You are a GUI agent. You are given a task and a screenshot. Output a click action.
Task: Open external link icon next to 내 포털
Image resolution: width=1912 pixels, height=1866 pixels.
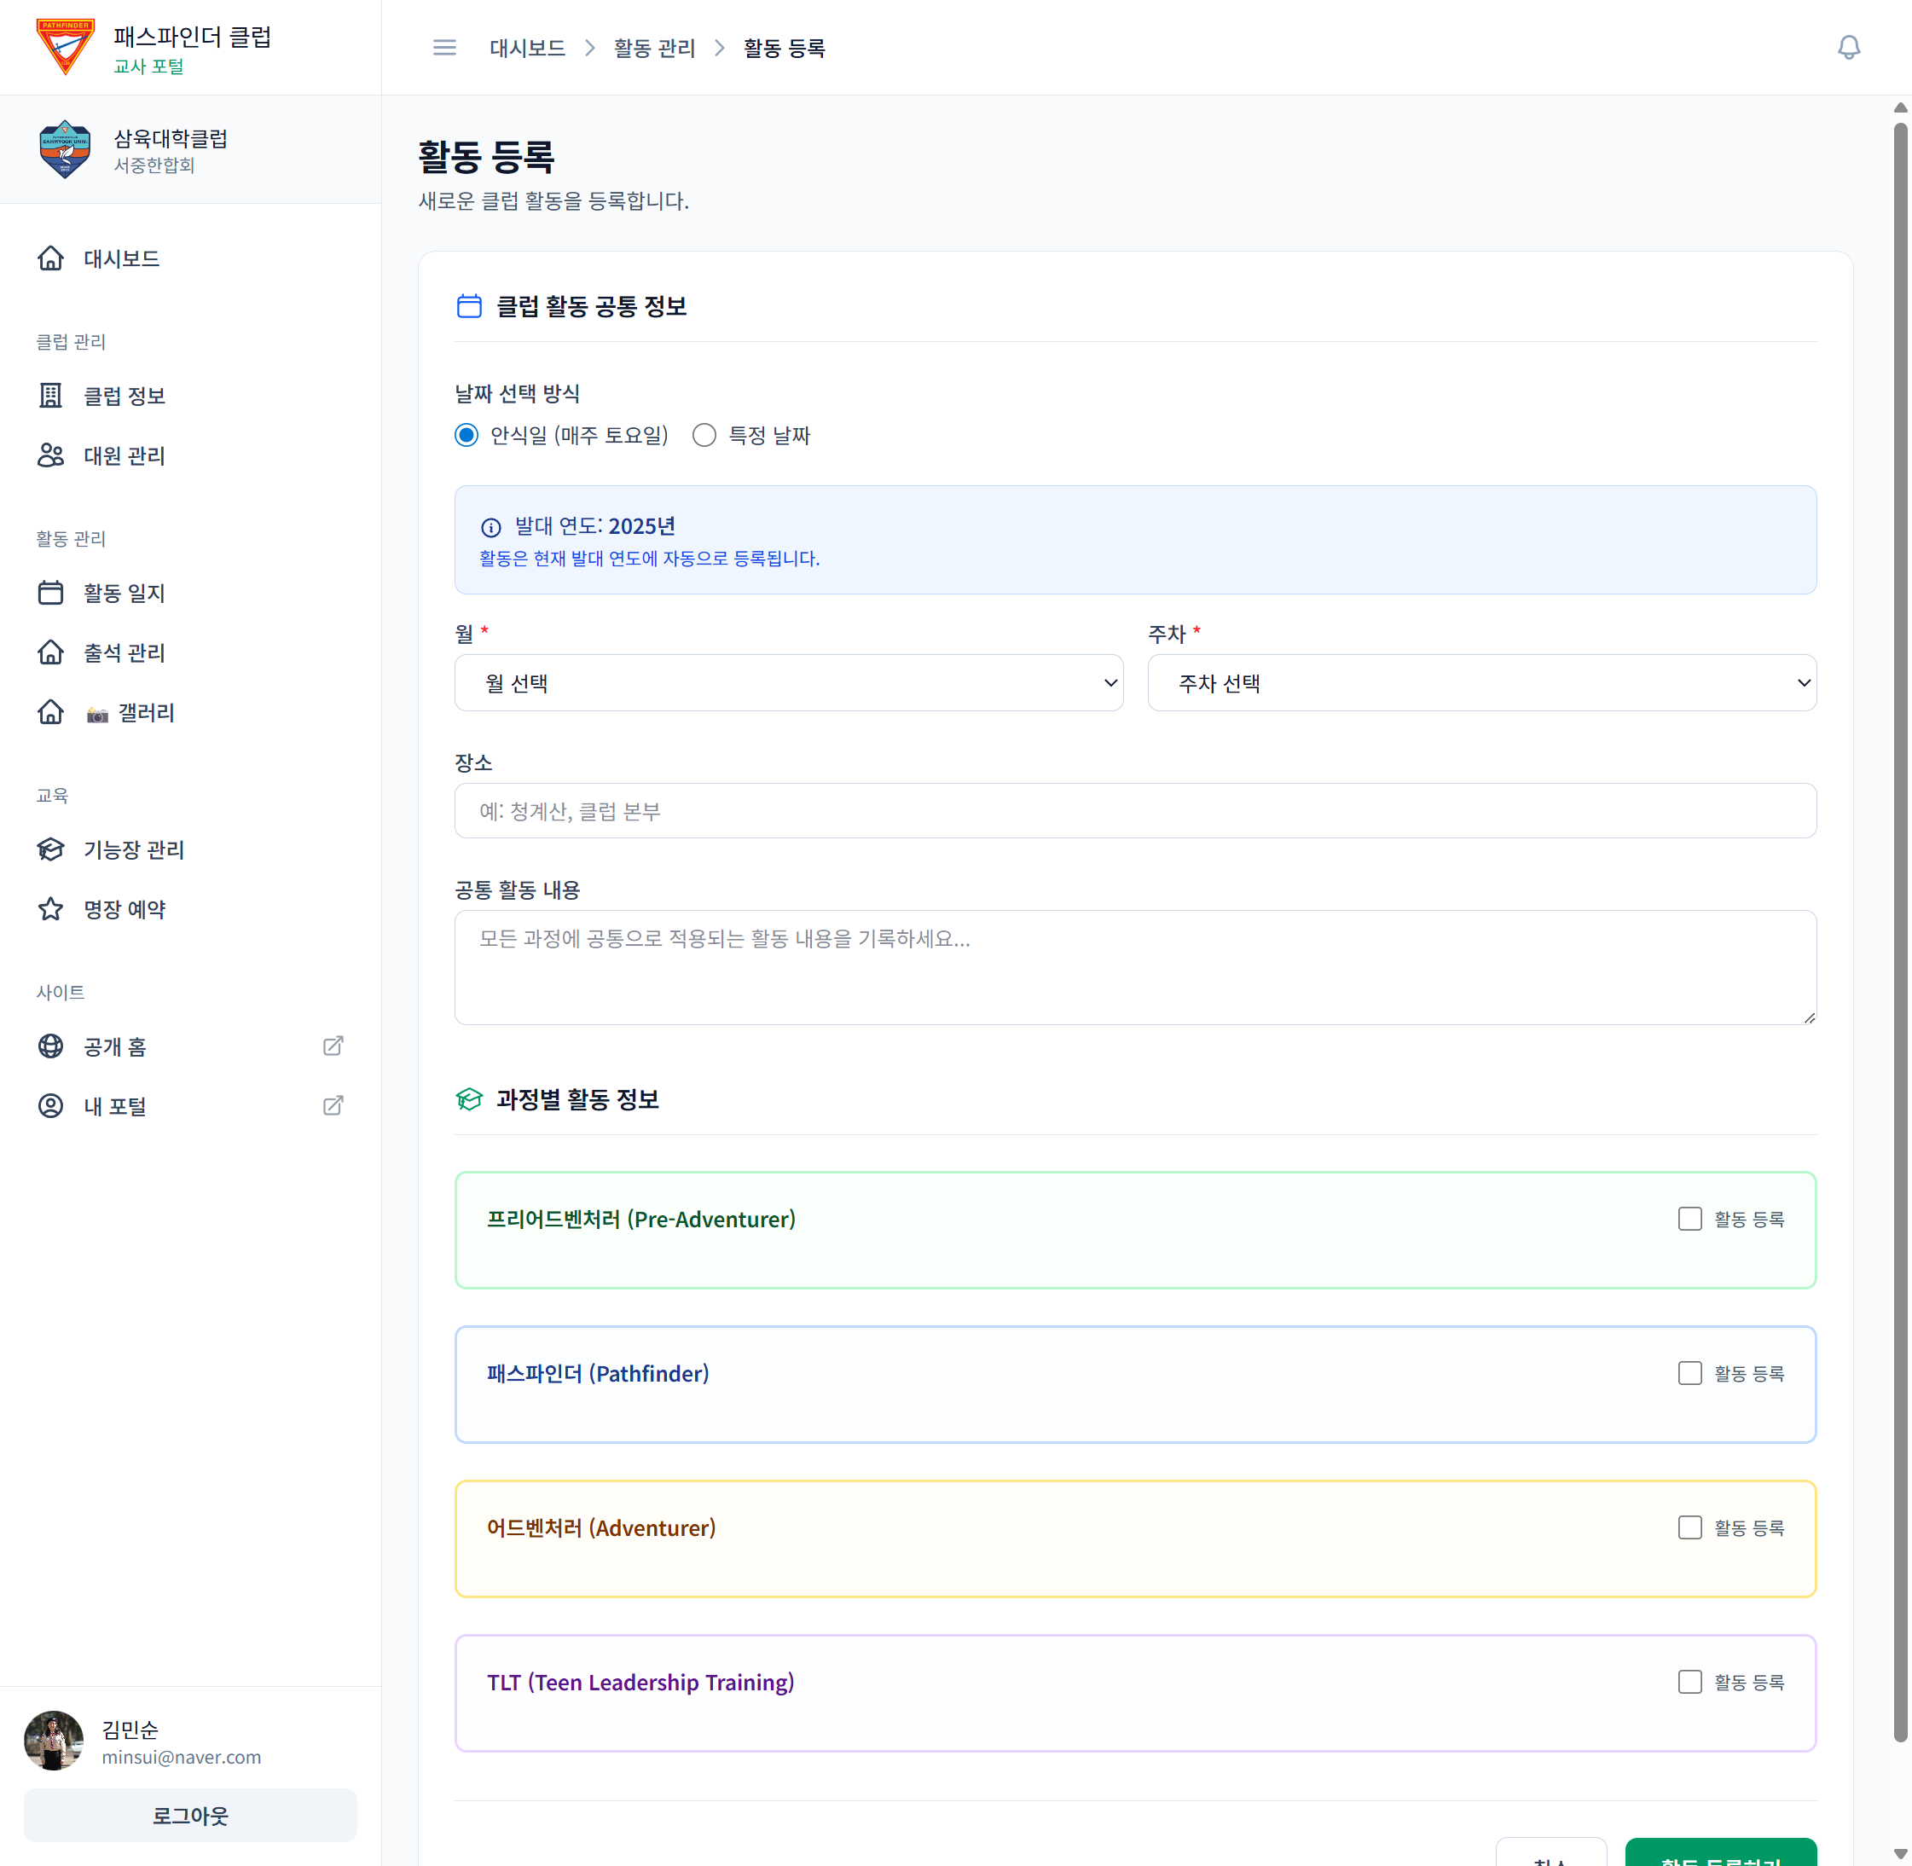(333, 1105)
